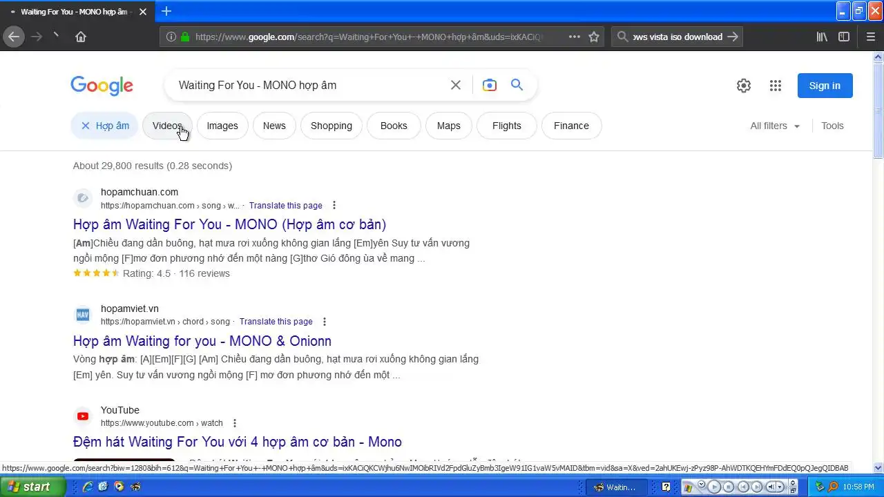Viewport: 884px width, 497px height.
Task: Stop media in taskbar player toolbar
Action: coord(729,487)
